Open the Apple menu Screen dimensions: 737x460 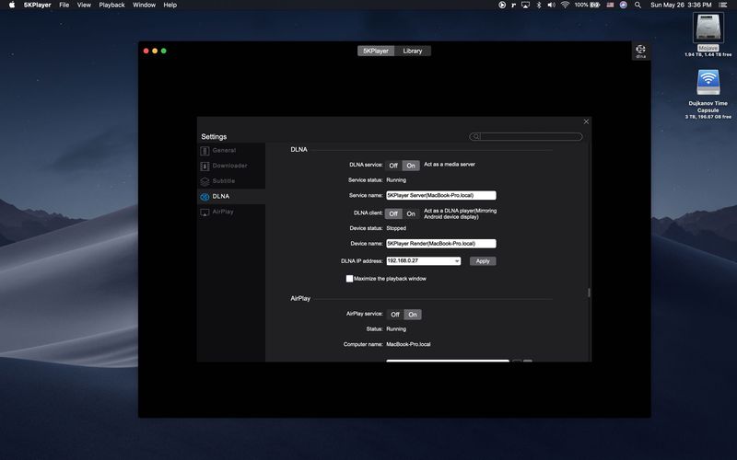pyautogui.click(x=12, y=5)
